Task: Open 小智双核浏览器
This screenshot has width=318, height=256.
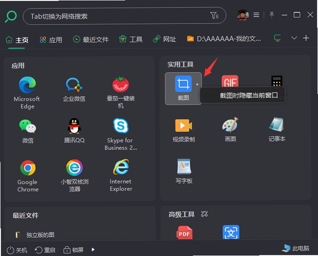Action: [74, 176]
